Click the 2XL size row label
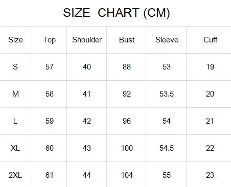Image resolution: width=231 pixels, height=187 pixels. pyautogui.click(x=15, y=175)
